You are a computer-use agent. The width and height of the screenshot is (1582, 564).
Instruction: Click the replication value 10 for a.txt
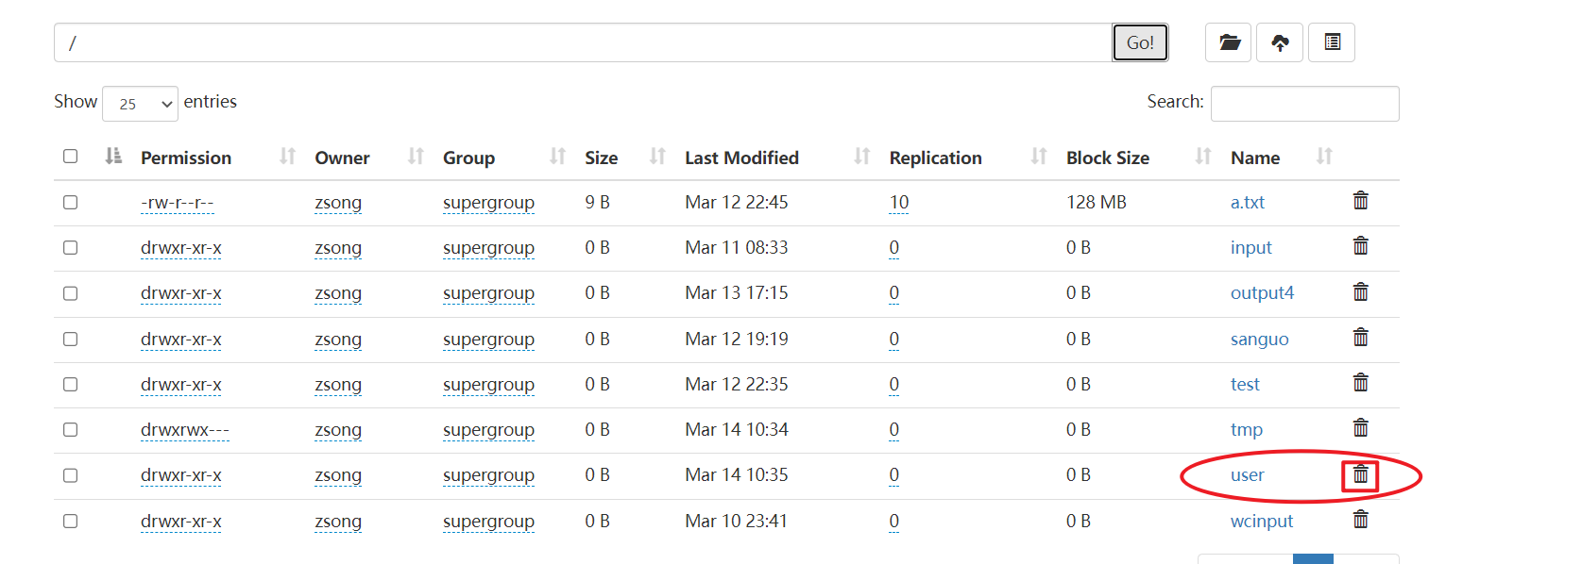click(x=898, y=202)
